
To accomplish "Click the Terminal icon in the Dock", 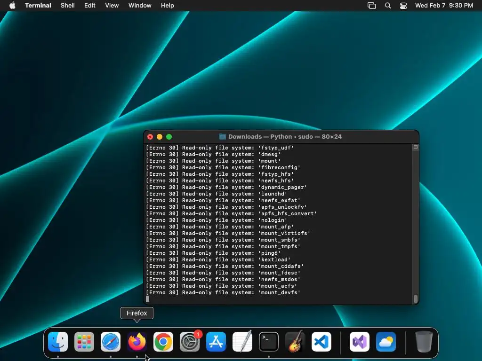I will (x=269, y=342).
